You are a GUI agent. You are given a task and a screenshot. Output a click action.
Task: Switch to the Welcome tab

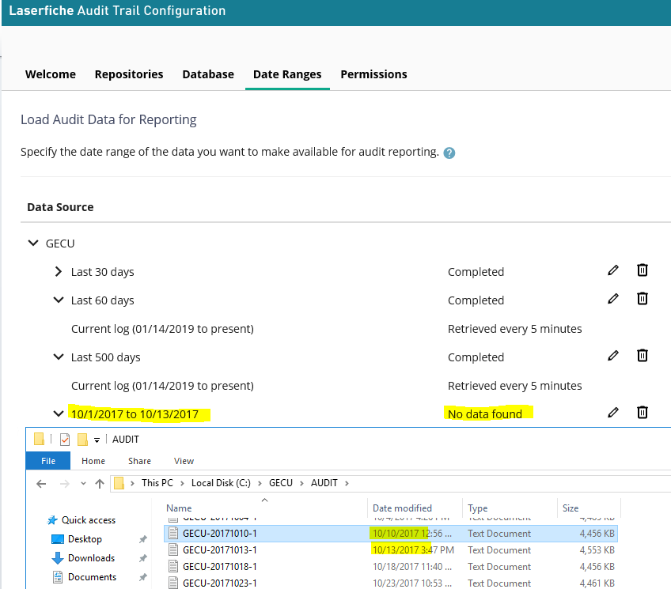pyautogui.click(x=51, y=74)
